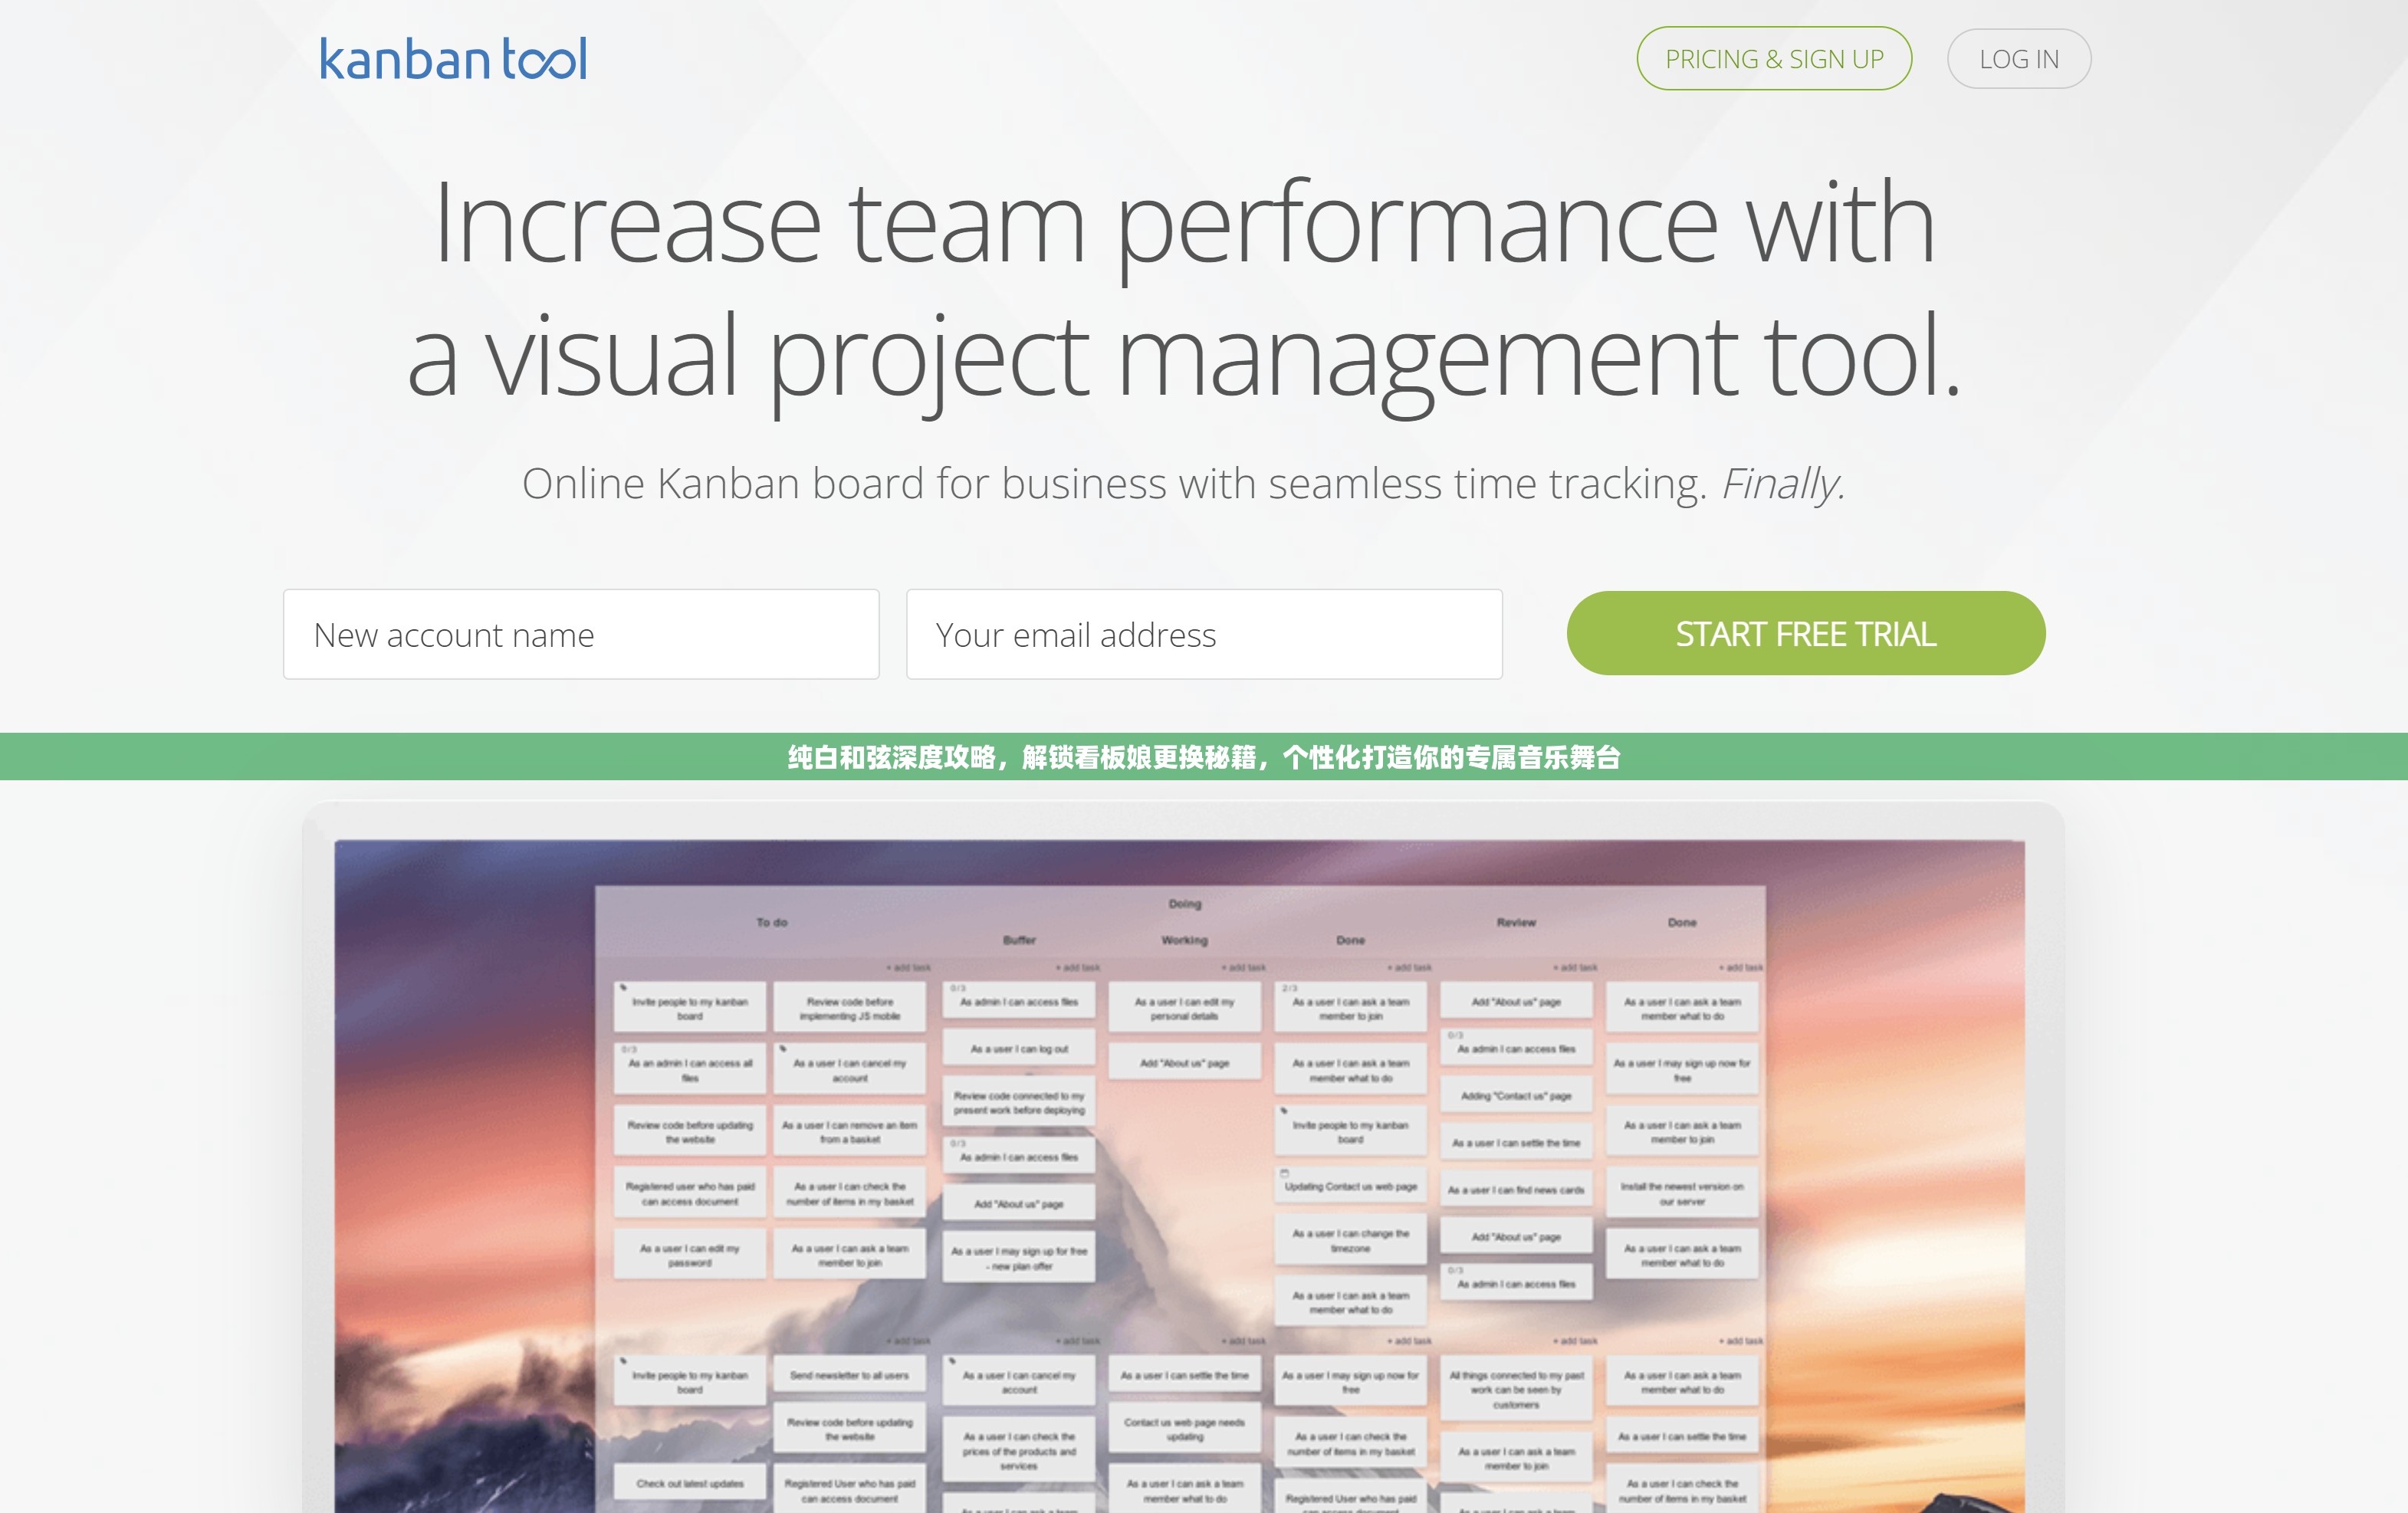Image resolution: width=2408 pixels, height=1513 pixels.
Task: Select the Review column header
Action: [x=1516, y=922]
